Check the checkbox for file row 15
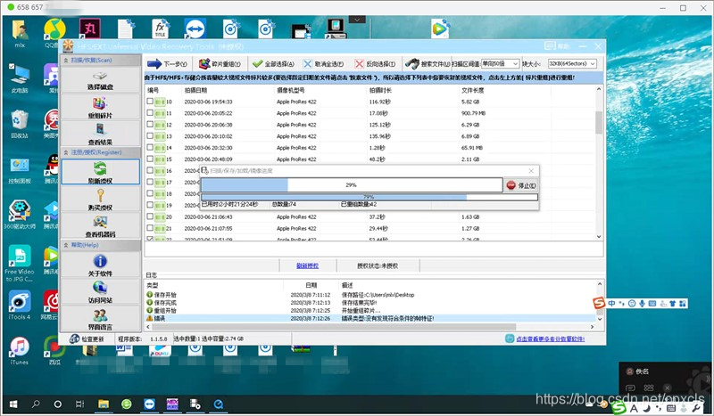Screen dimensions: 714x416 coord(150,159)
